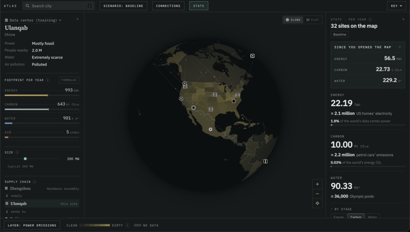This screenshot has width=410, height=232.
Task: Click info icon beside Dirty legend
Action: point(127,225)
